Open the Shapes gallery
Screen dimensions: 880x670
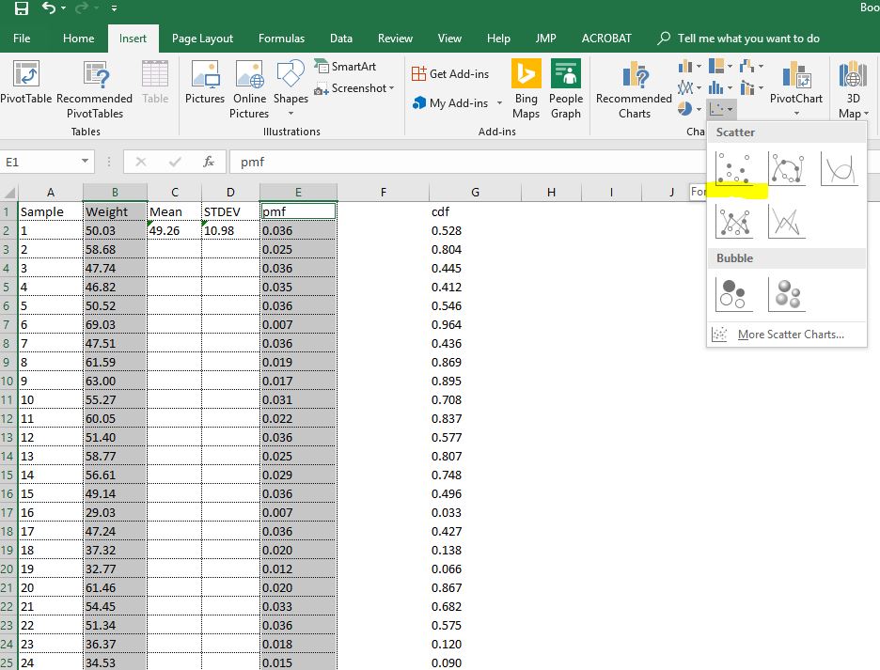tap(291, 88)
